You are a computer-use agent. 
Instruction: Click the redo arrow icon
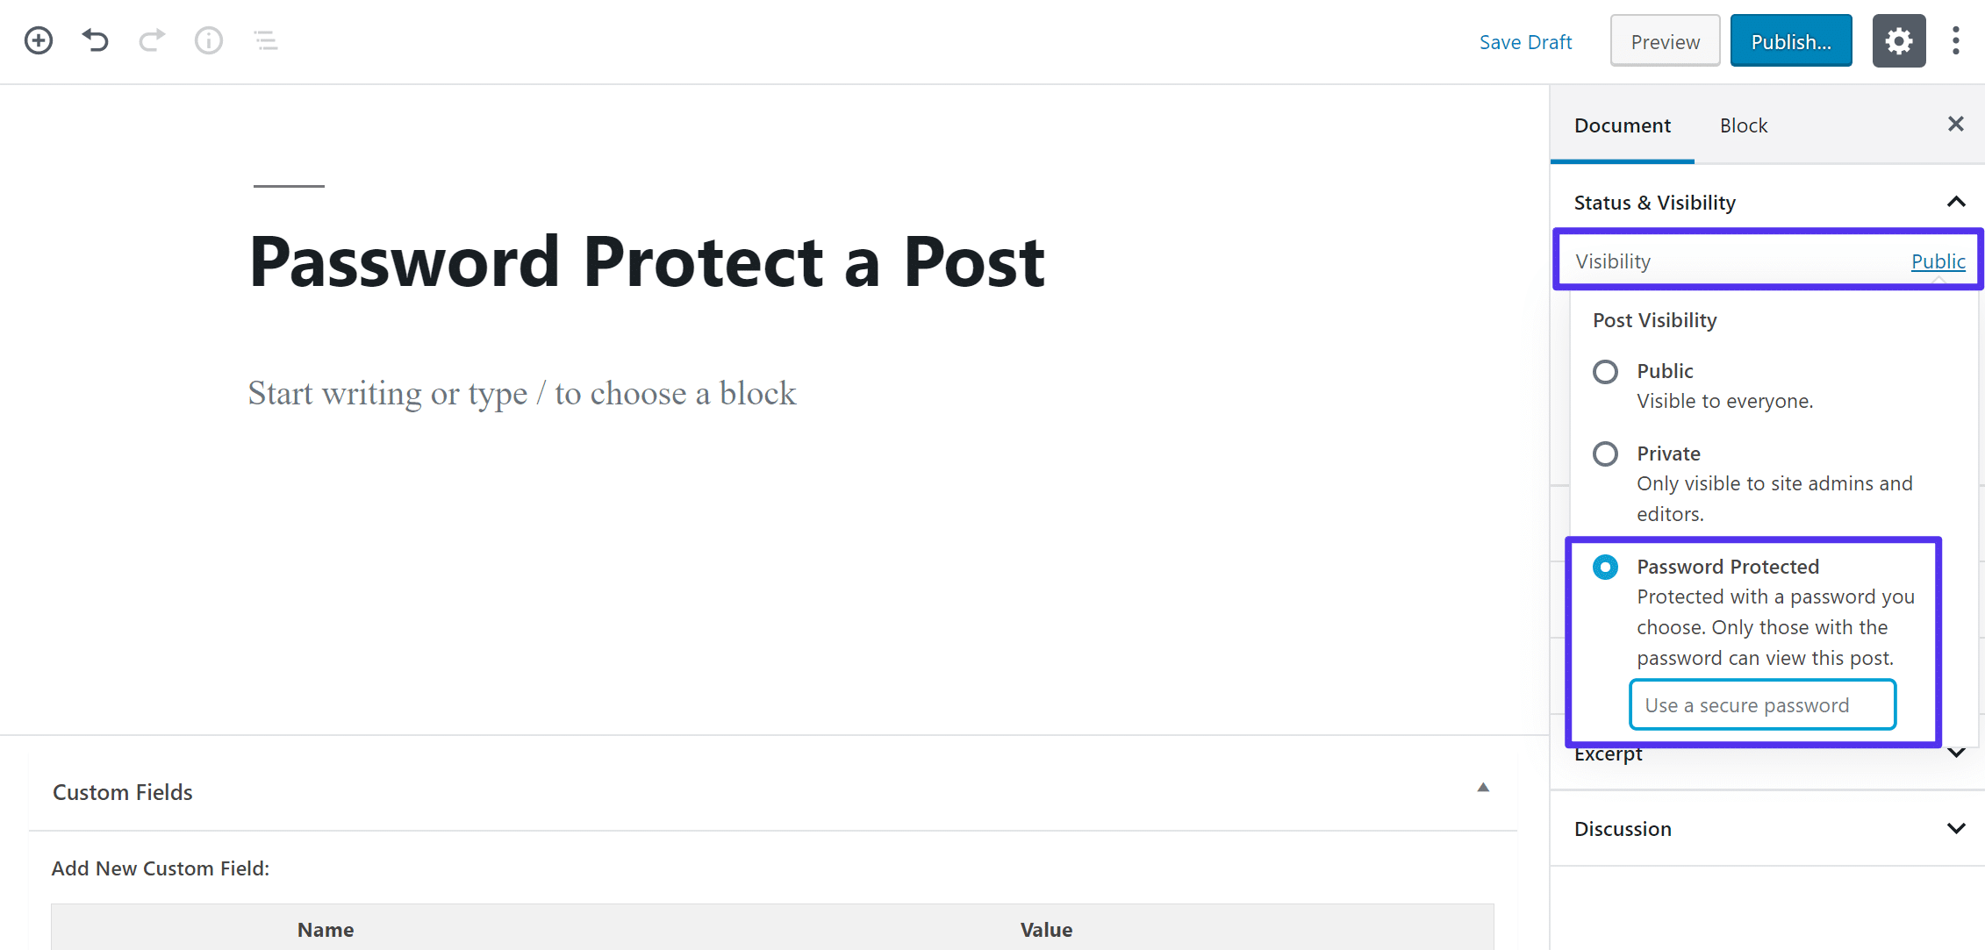click(151, 40)
